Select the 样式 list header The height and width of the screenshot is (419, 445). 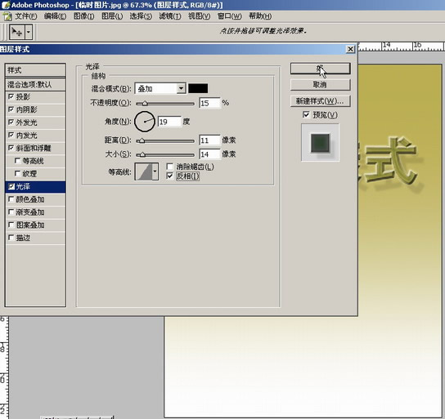click(35, 70)
